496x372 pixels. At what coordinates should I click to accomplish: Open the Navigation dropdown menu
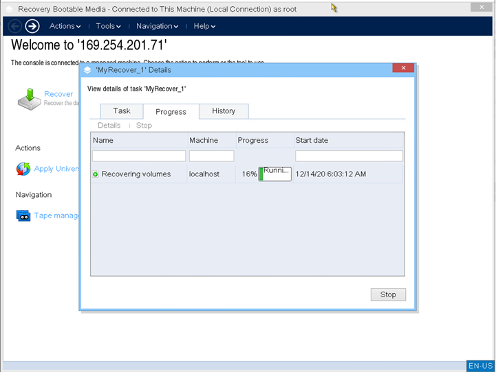(157, 26)
